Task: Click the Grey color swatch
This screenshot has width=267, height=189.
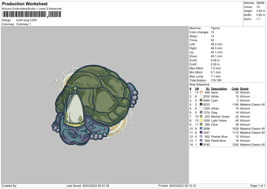Action: (x=201, y=112)
